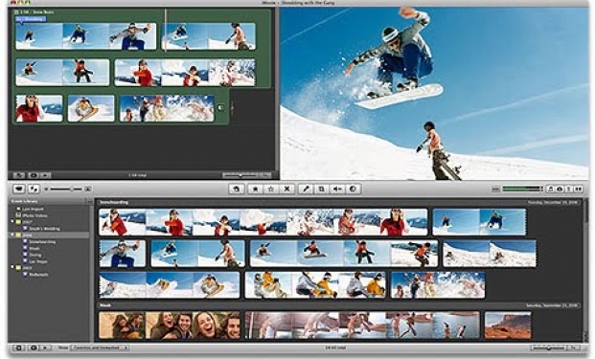Click the Snowboarding event header text
Screen dimensions: 595x359
pyautogui.click(x=114, y=202)
